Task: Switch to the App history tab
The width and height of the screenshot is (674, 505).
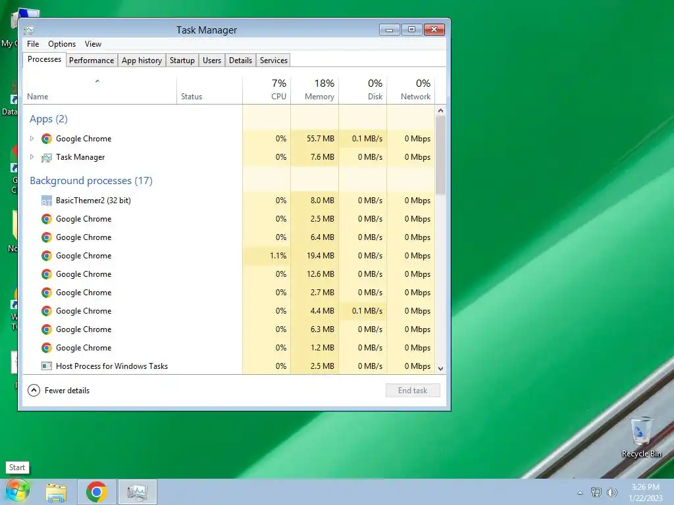Action: (142, 60)
